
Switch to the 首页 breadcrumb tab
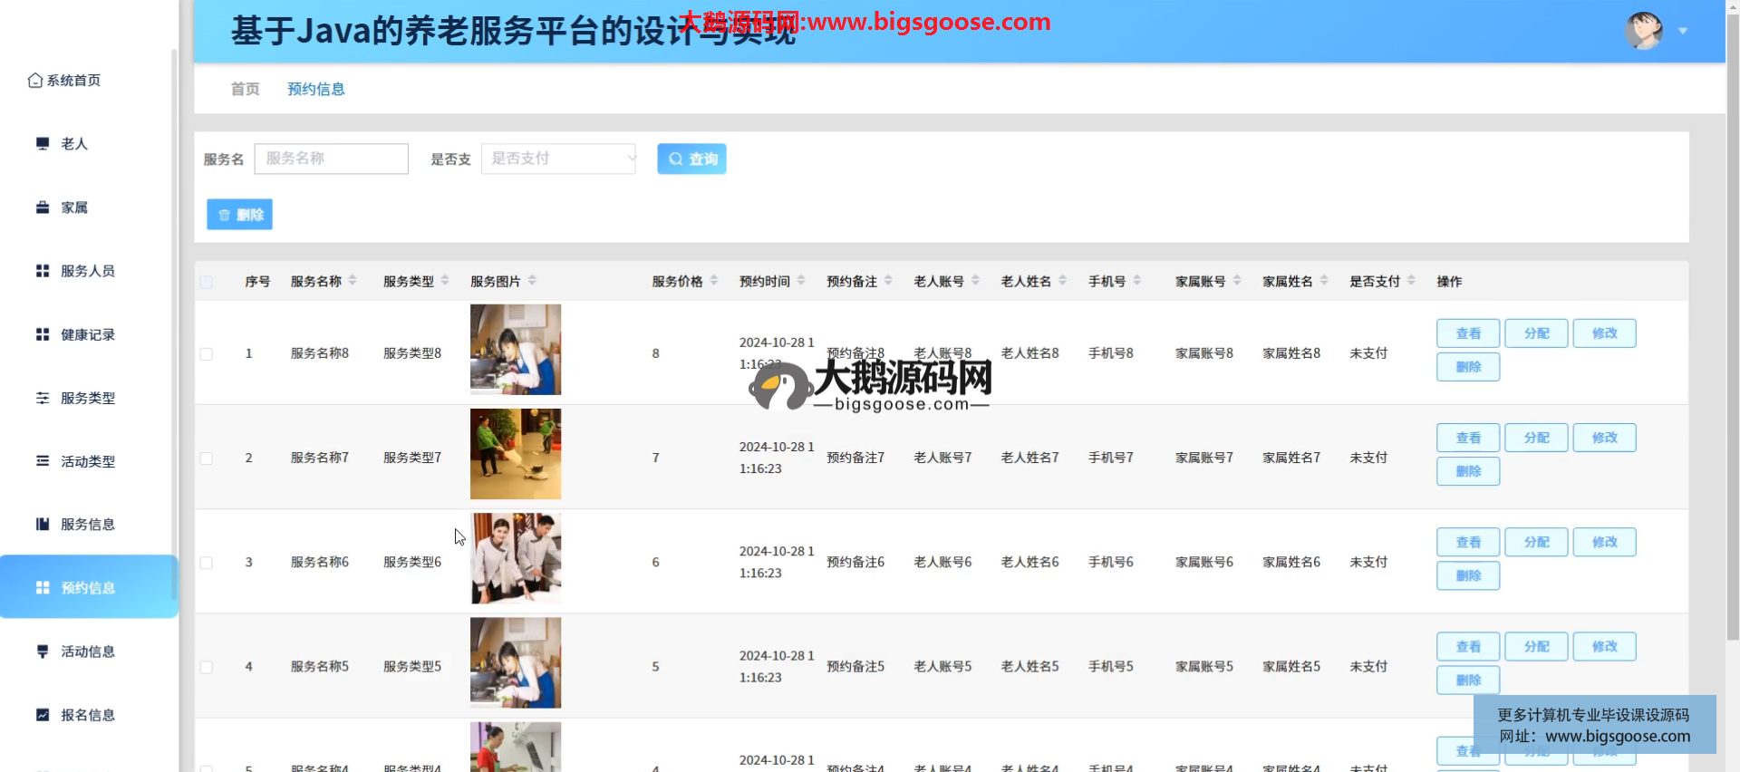(x=245, y=89)
